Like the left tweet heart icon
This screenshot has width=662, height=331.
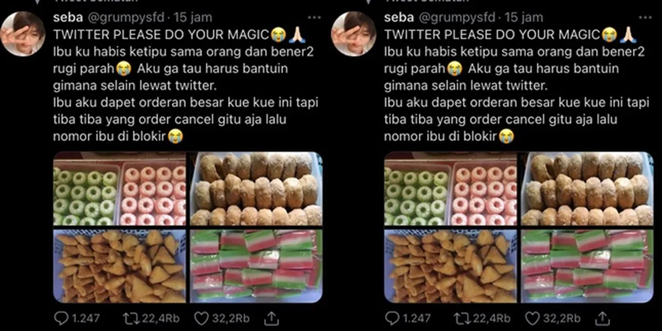point(201,318)
